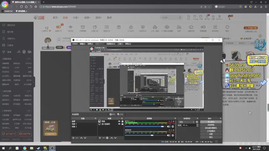Undock the scene transitions panel via its header icon
269x151 pixels.
(197, 118)
